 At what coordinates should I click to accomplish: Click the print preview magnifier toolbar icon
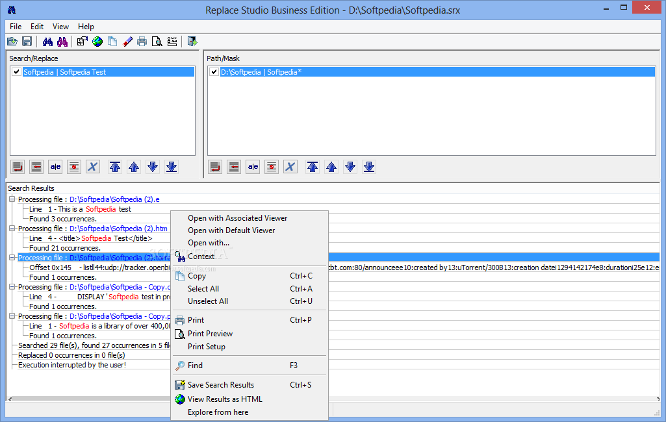point(157,42)
